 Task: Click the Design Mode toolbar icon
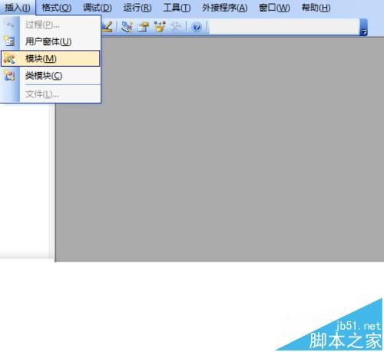click(107, 27)
